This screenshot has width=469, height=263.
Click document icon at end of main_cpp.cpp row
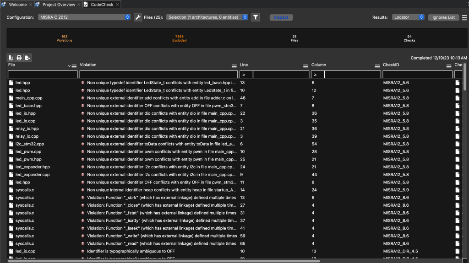pos(458,98)
